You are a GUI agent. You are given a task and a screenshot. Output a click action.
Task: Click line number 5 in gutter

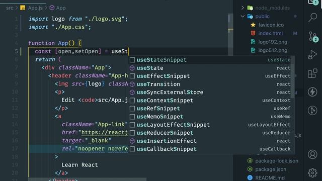[16, 51]
